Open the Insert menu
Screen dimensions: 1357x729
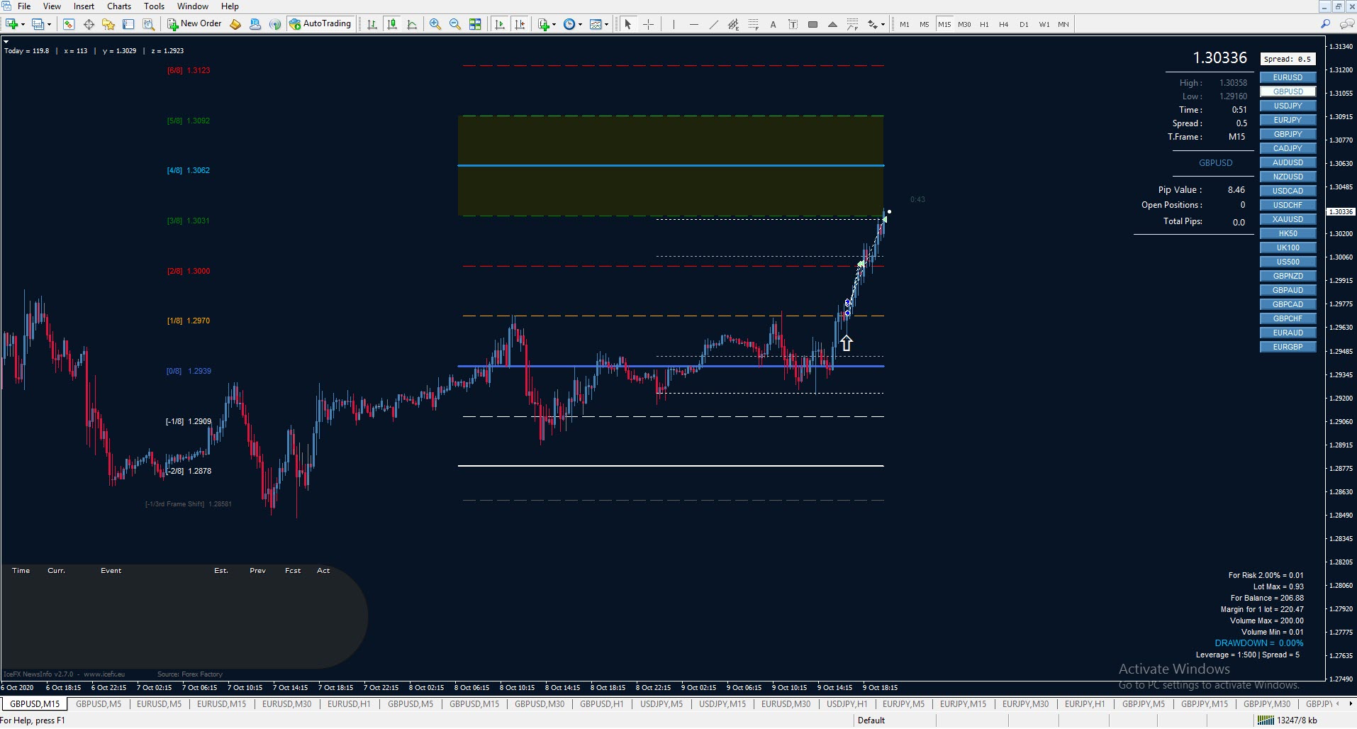point(84,6)
